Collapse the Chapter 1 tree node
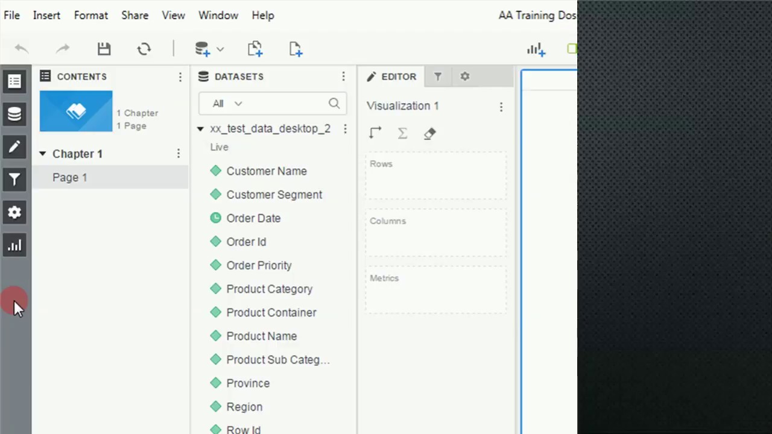The width and height of the screenshot is (772, 434). click(42, 154)
